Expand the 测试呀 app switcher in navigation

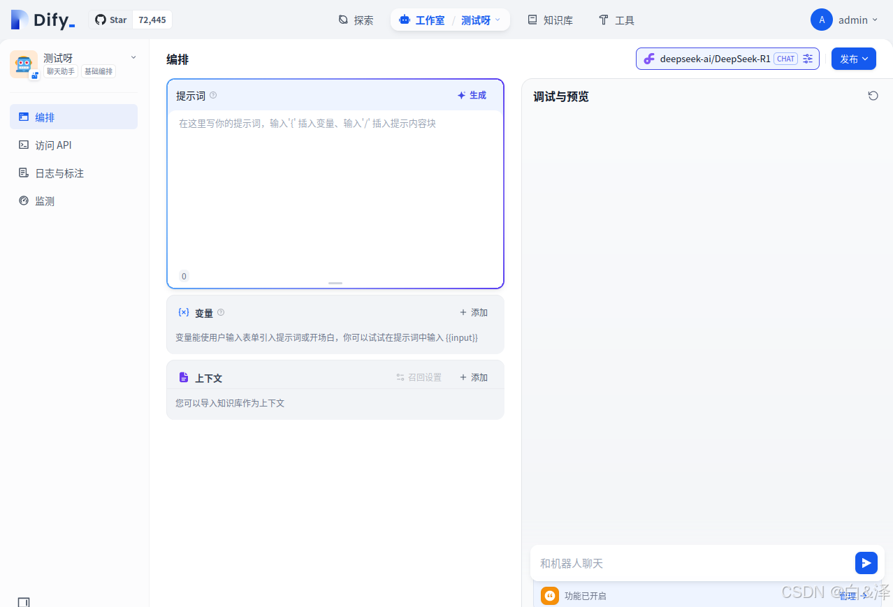pyautogui.click(x=481, y=20)
